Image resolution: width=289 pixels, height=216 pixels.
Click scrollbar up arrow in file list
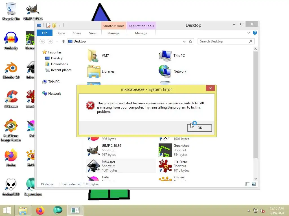255,49
